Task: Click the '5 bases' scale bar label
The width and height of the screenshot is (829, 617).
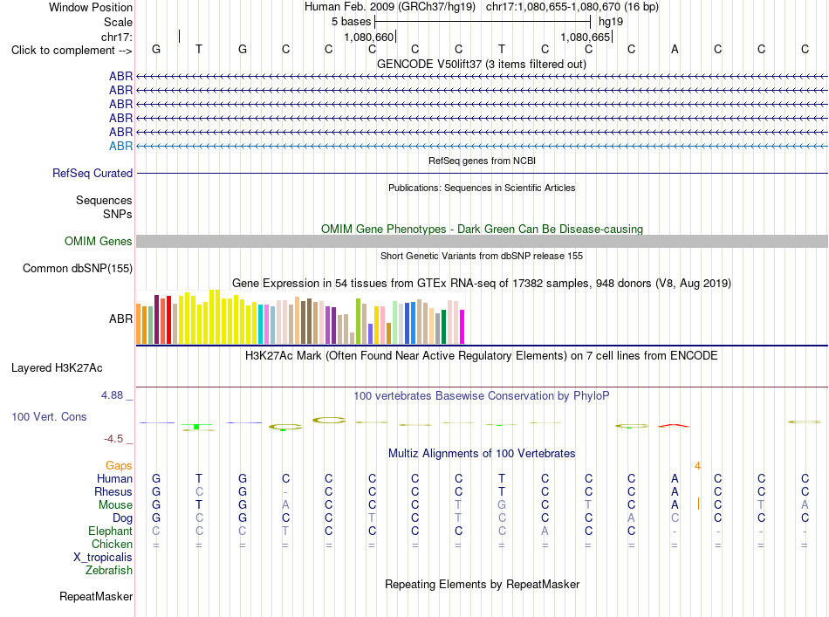Action: tap(351, 22)
